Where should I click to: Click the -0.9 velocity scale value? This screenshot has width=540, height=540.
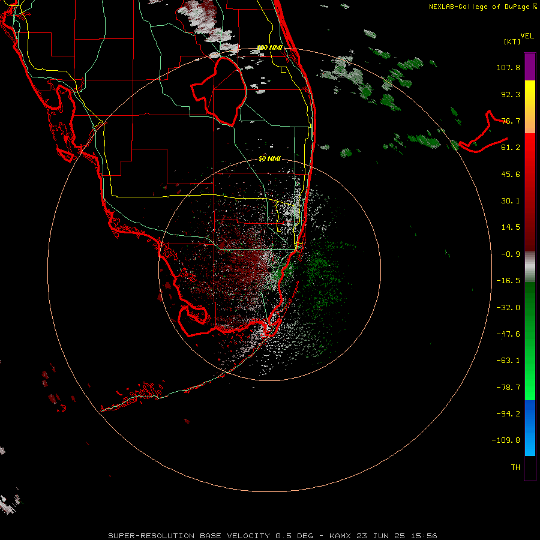coord(511,254)
